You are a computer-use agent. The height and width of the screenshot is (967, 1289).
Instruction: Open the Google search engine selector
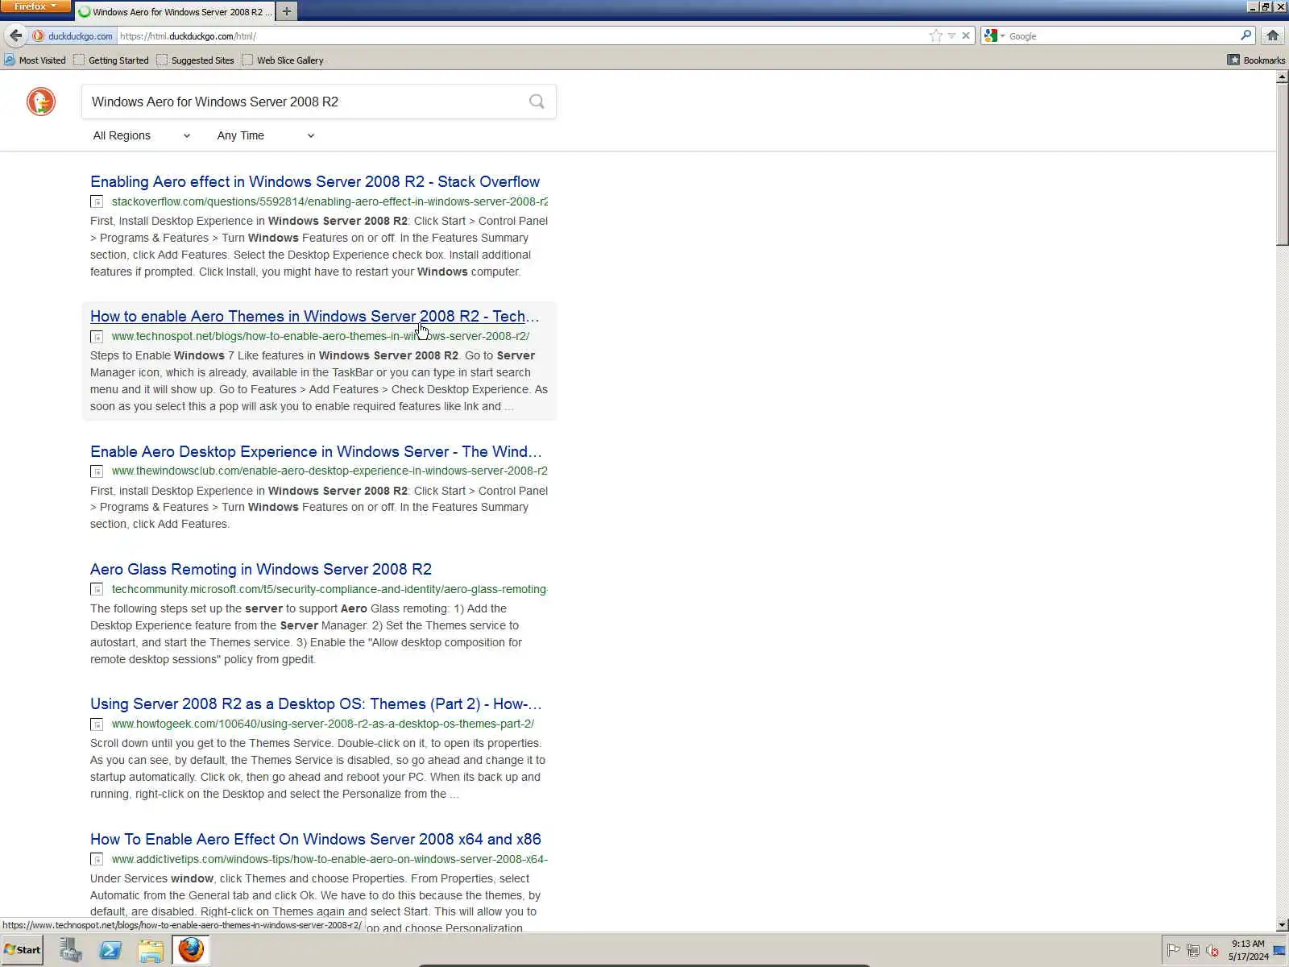tap(995, 35)
